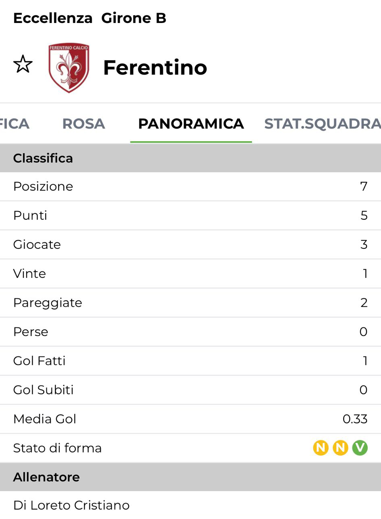The width and height of the screenshot is (381, 519).
Task: Click the Classifica section header
Action: (43, 158)
